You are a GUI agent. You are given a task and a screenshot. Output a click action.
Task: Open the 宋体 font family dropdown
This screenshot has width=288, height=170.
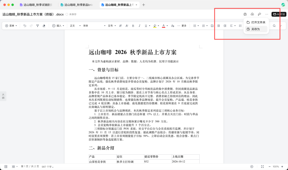[94, 26]
